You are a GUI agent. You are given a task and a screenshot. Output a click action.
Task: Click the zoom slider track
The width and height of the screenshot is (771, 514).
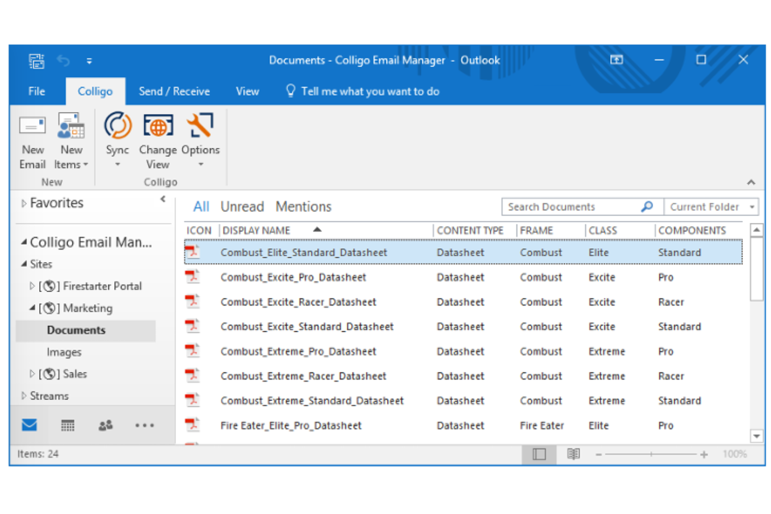point(651,455)
